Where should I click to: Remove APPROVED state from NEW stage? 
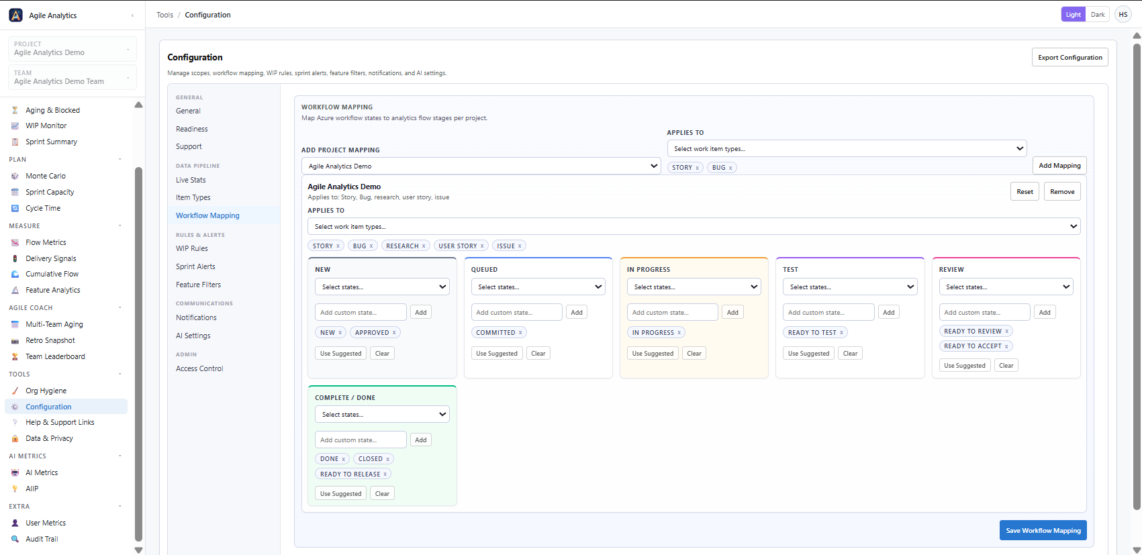pos(394,333)
